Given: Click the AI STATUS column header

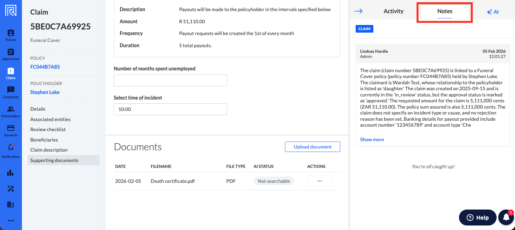Looking at the screenshot, I should 263,167.
